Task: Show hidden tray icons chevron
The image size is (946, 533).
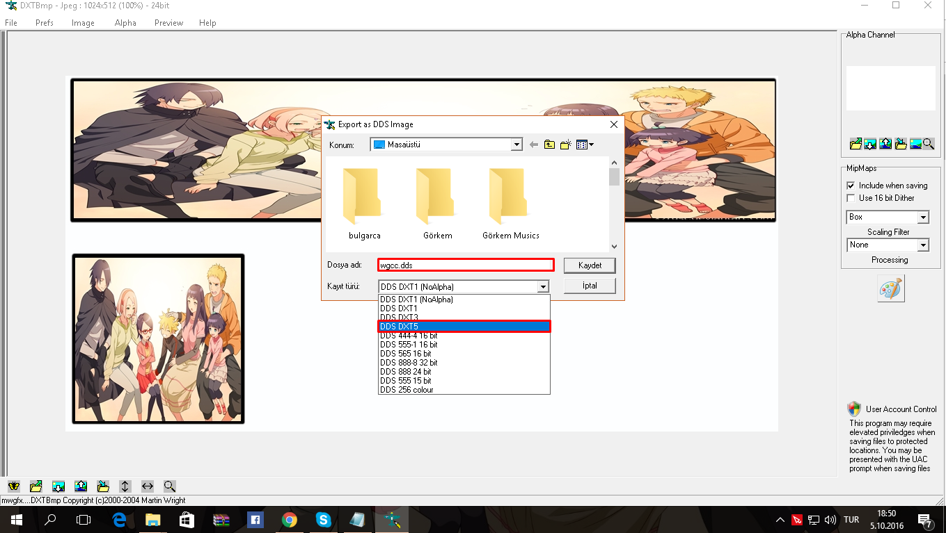Action: (780, 520)
